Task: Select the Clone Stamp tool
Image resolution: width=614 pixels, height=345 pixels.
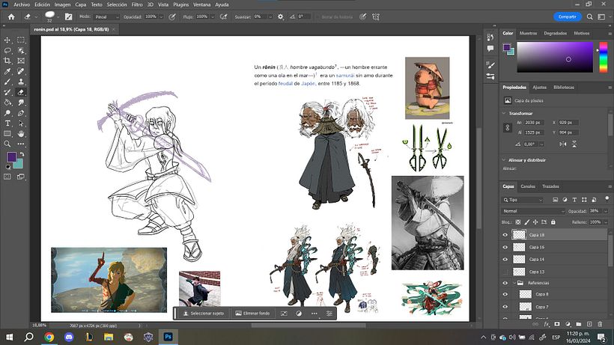Action: (21, 82)
